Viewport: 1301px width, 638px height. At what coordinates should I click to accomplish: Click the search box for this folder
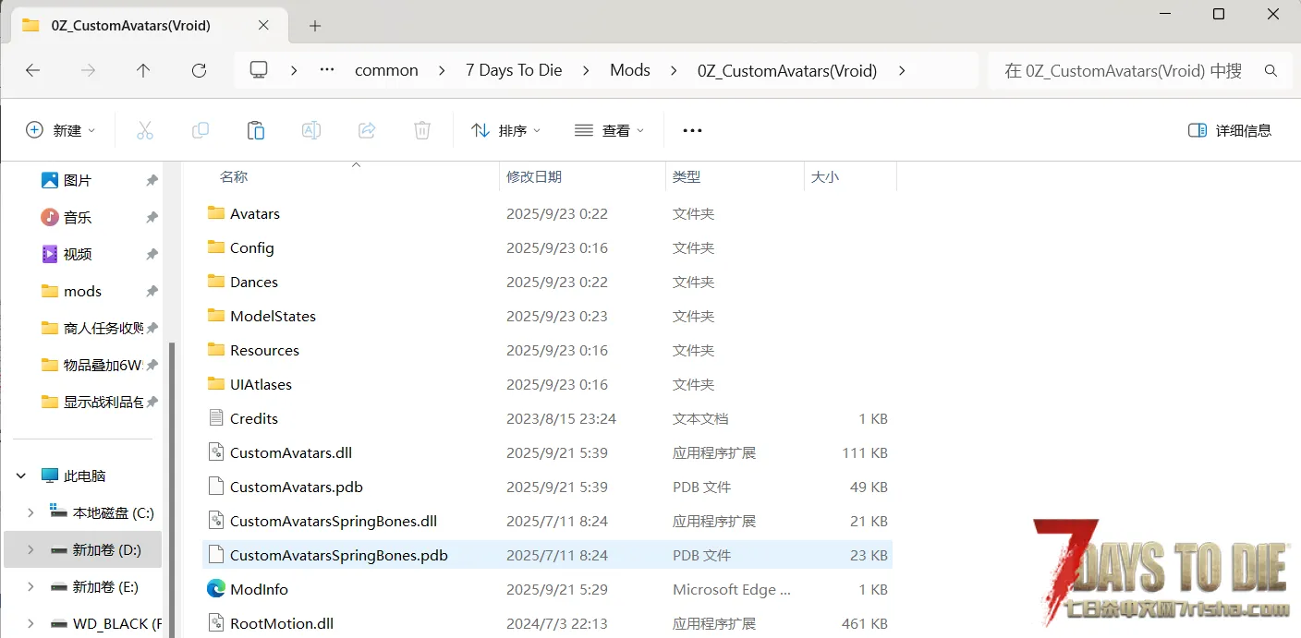[1123, 70]
